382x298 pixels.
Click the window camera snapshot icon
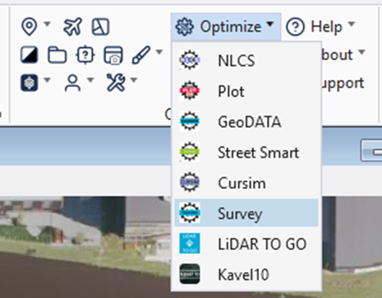tap(113, 55)
